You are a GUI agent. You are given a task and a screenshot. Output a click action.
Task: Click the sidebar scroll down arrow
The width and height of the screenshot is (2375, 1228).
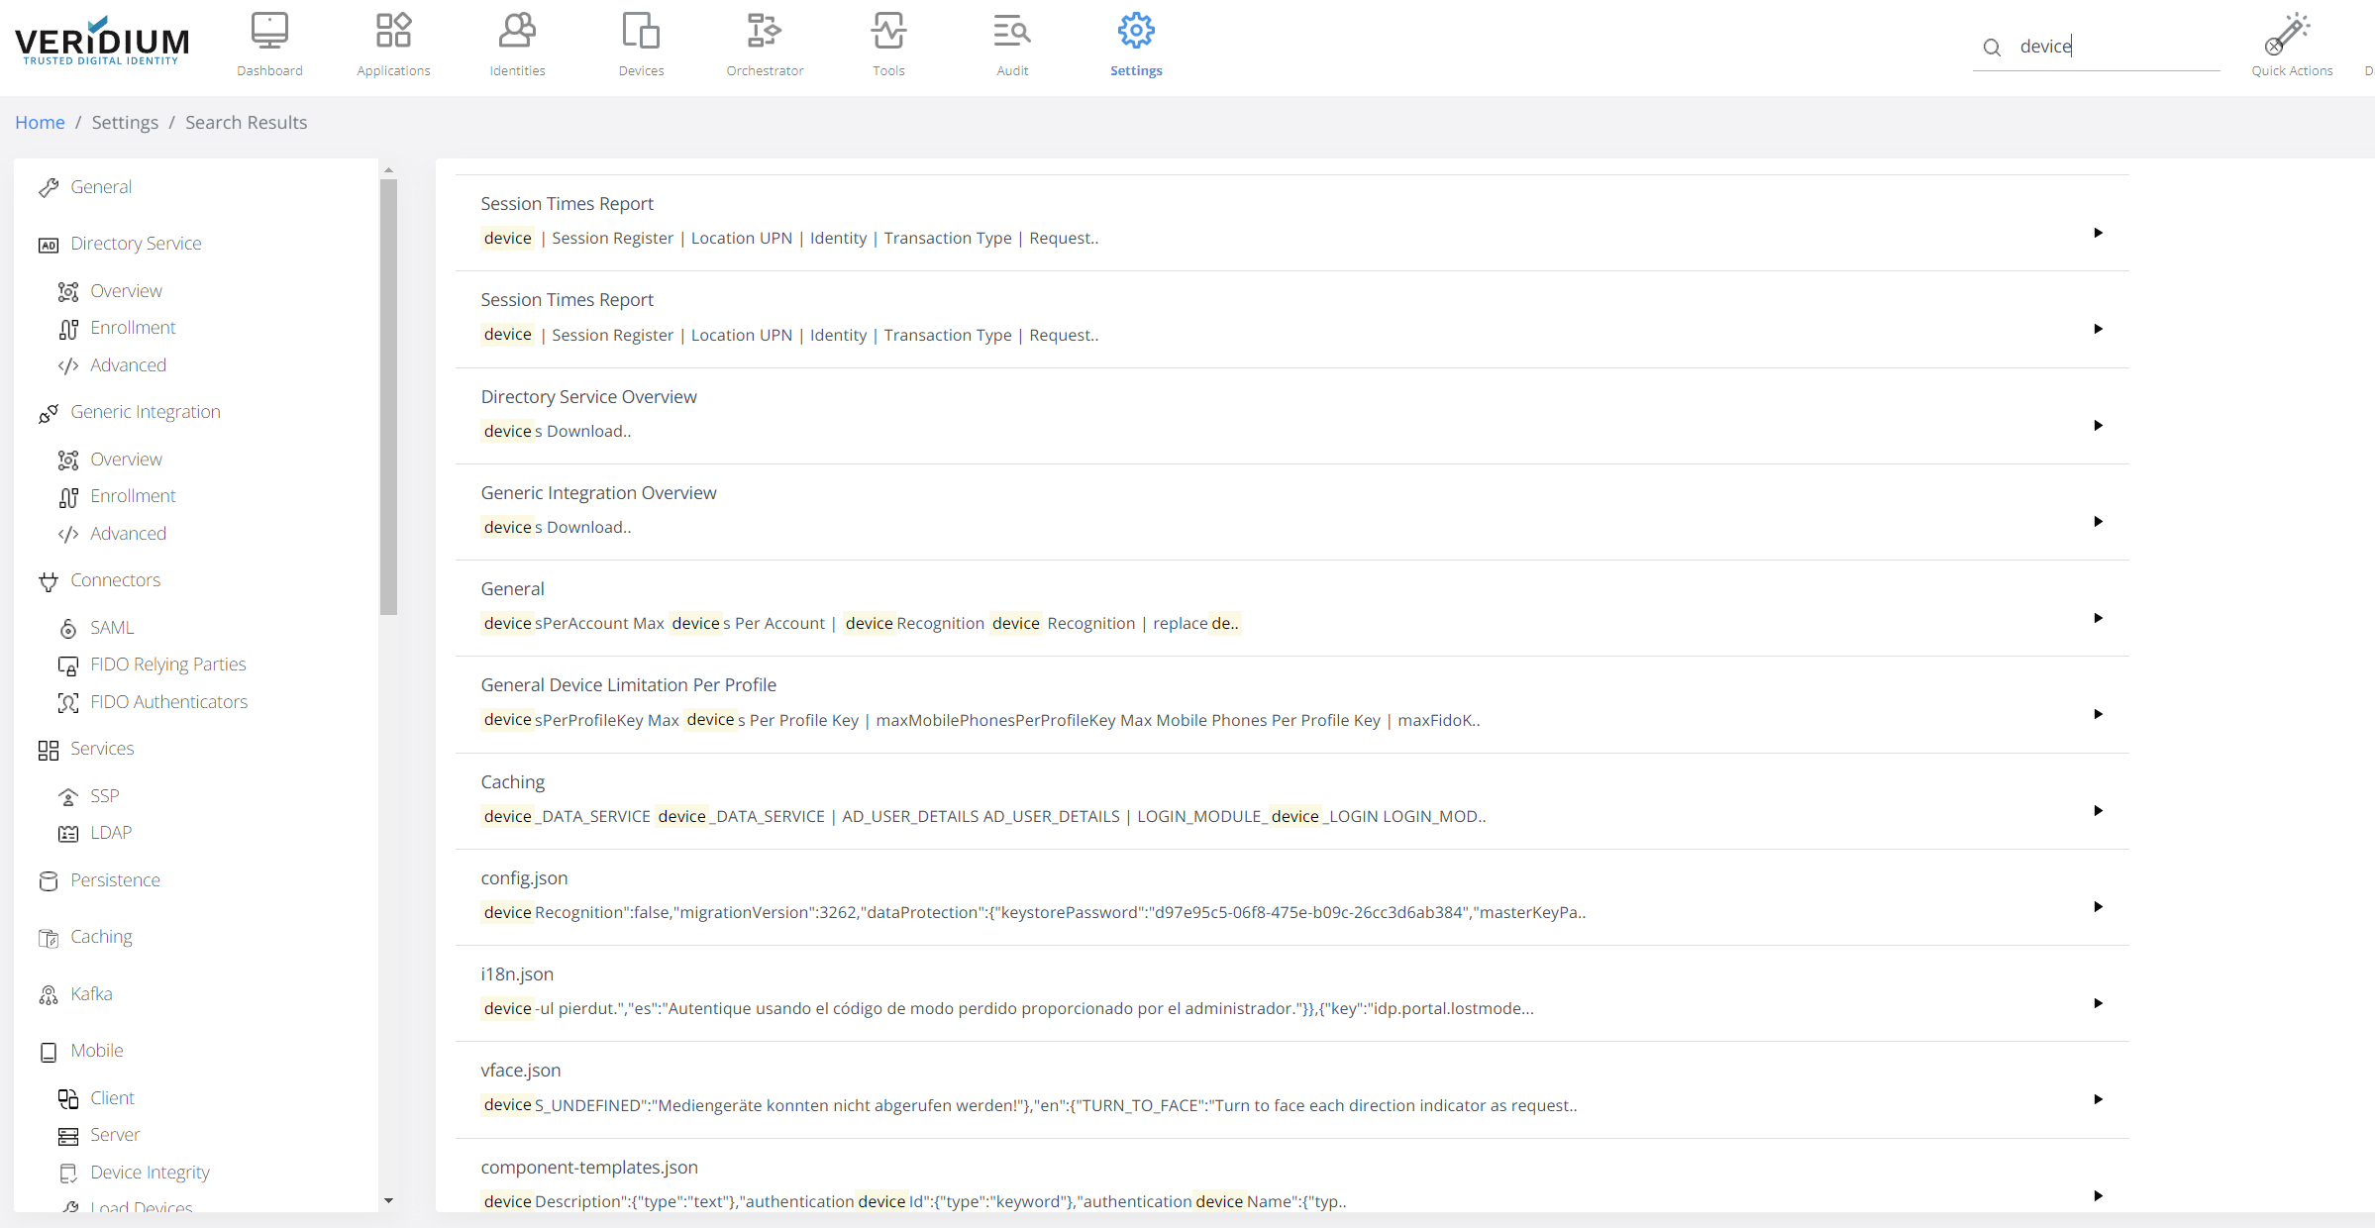click(x=388, y=1200)
